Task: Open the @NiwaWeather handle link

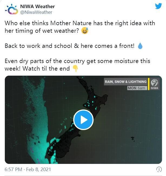Action: click(36, 12)
